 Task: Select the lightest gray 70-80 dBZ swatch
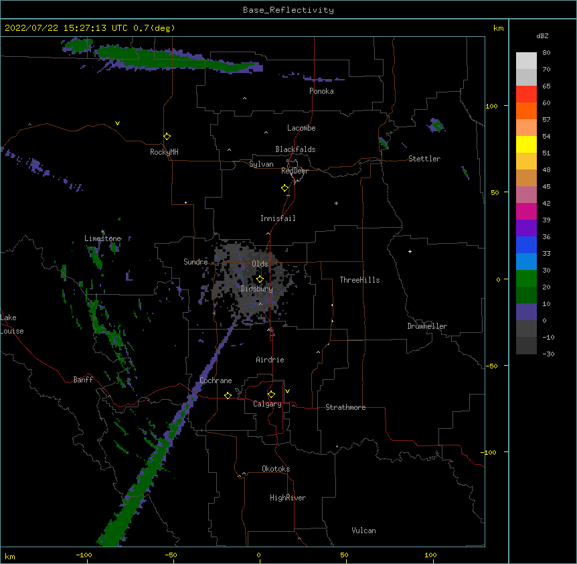click(x=526, y=61)
